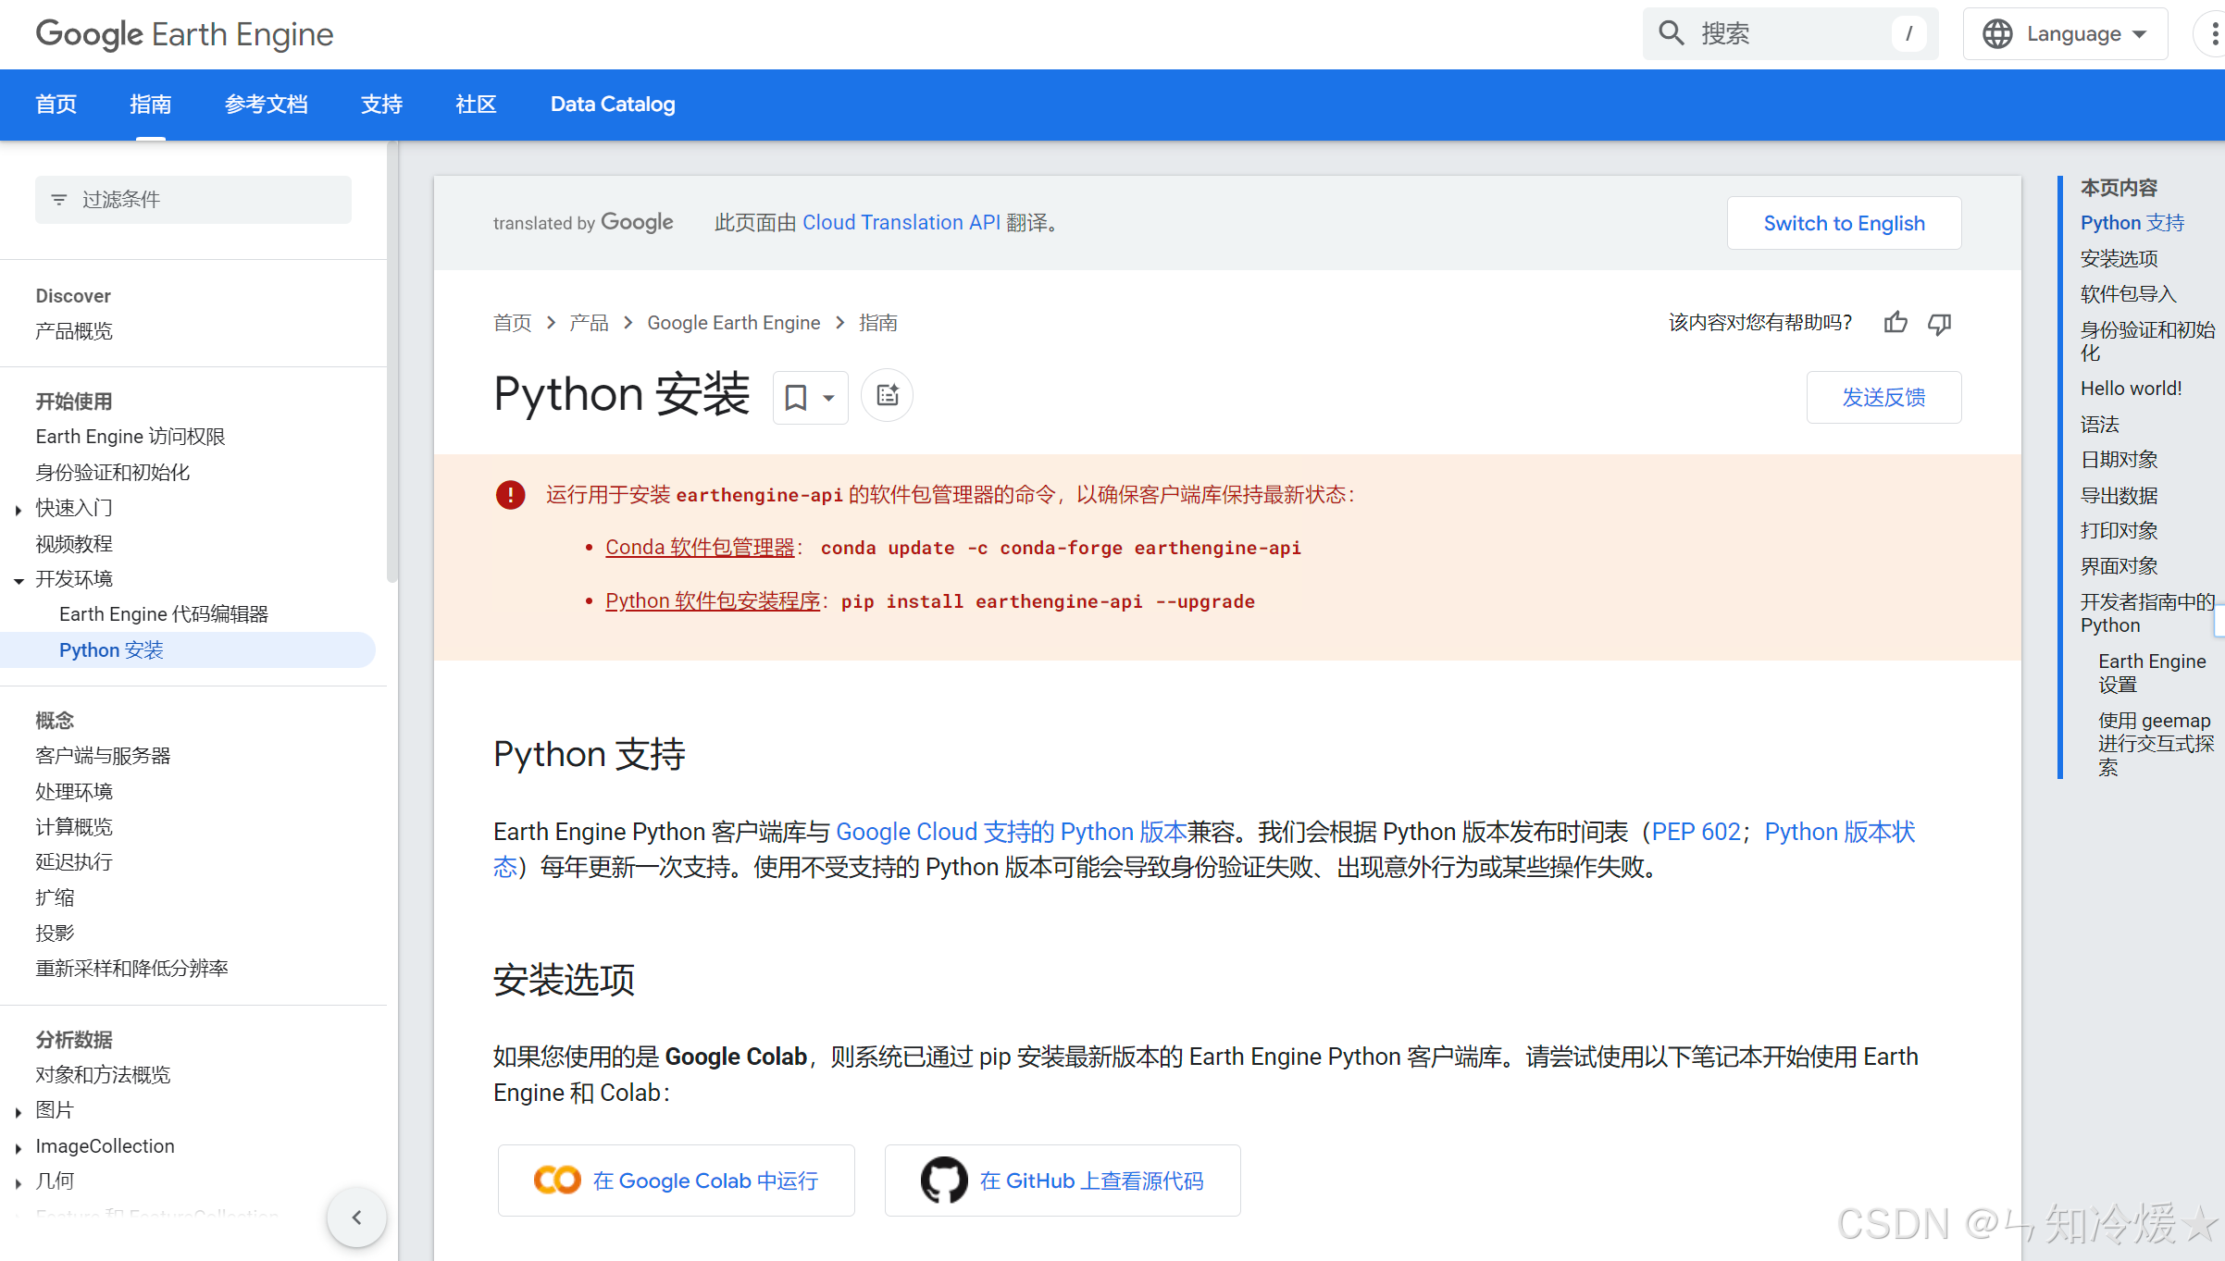The height and width of the screenshot is (1261, 2225).
Task: Collapse the 开发环境 section
Action: (x=19, y=580)
